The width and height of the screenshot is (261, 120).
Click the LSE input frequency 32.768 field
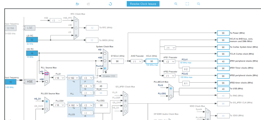11,28
